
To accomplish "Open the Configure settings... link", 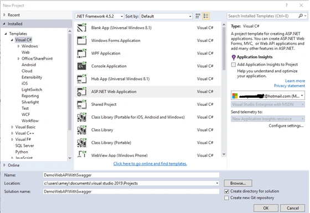I will tap(286, 126).
